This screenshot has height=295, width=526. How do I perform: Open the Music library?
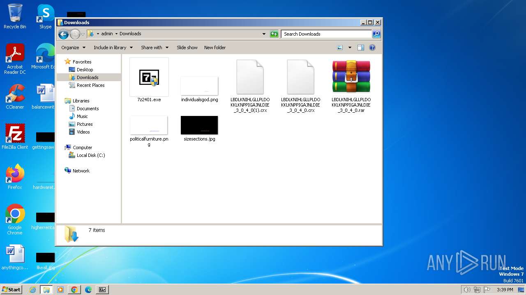coord(82,116)
